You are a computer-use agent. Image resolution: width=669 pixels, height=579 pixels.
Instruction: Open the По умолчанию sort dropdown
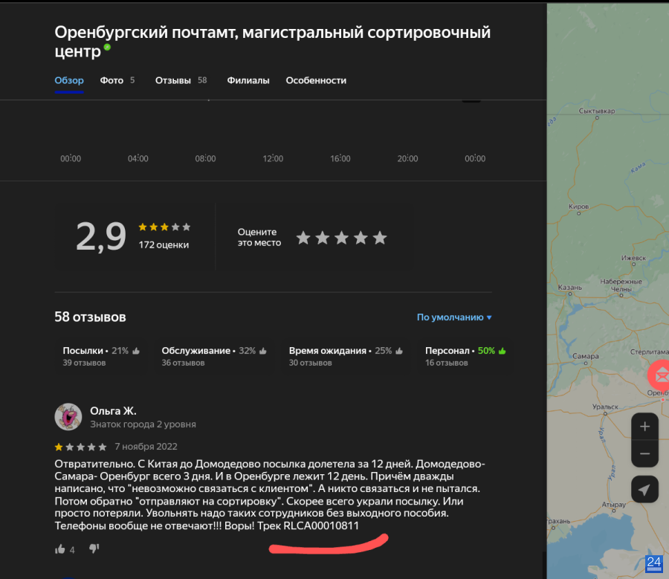[454, 317]
